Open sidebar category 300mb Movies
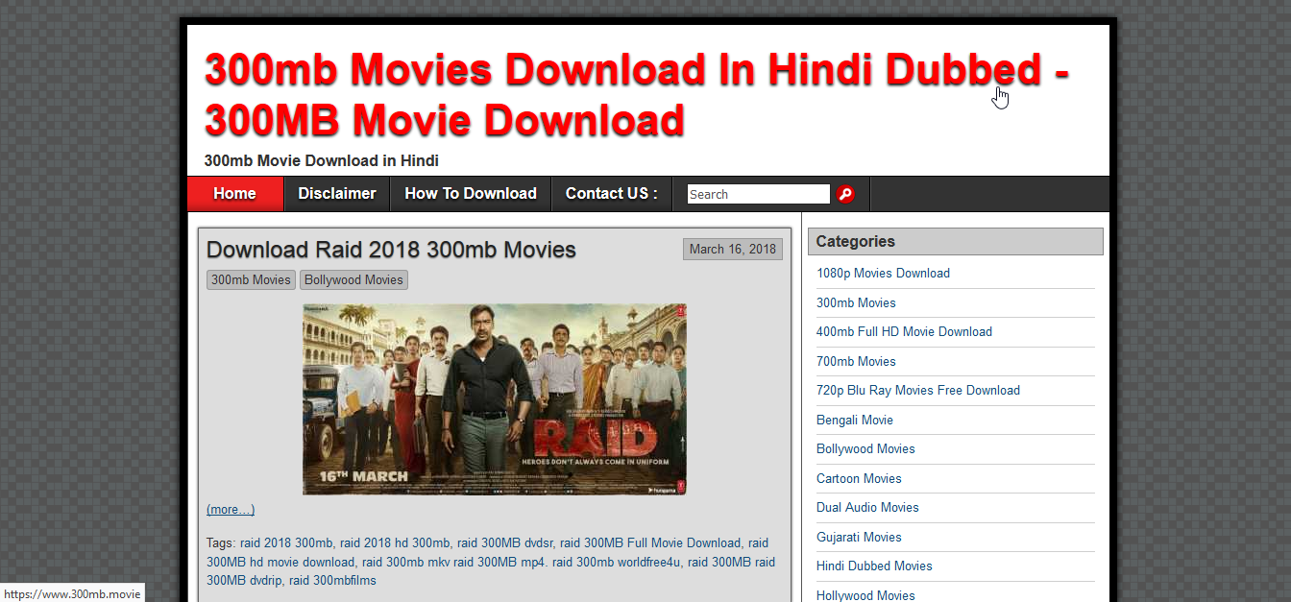Image resolution: width=1291 pixels, height=602 pixels. pos(856,302)
